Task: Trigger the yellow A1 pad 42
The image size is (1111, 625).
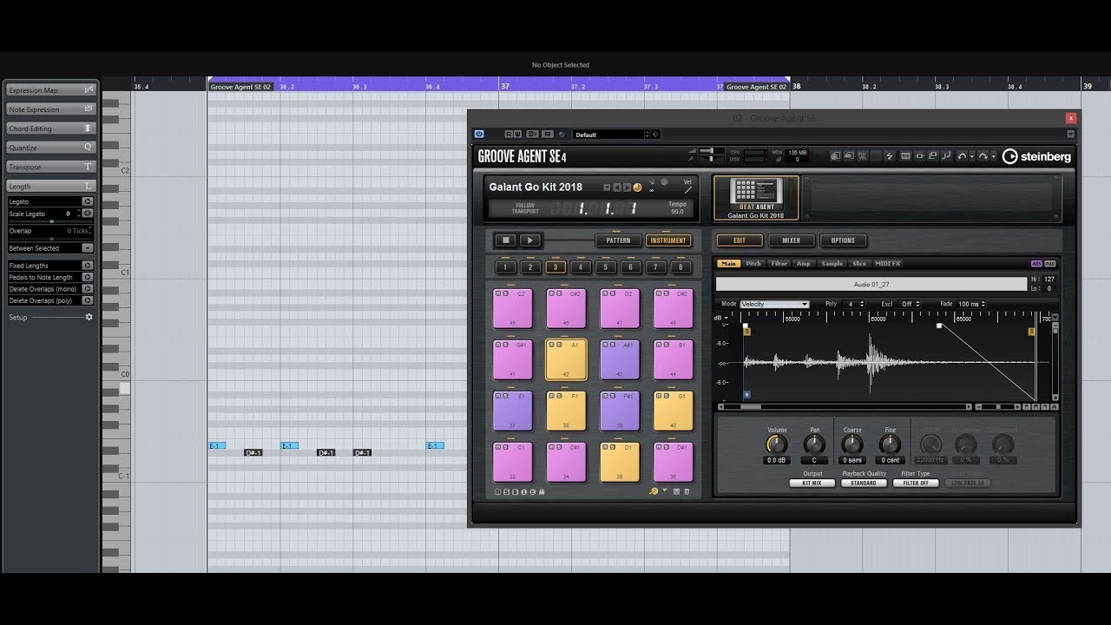Action: pyautogui.click(x=566, y=359)
